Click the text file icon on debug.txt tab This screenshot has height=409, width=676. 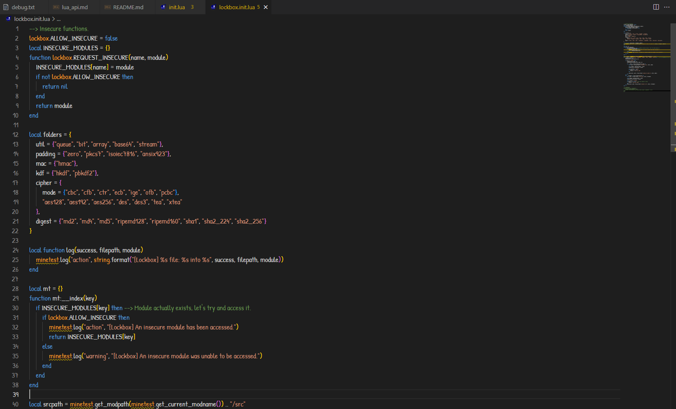point(6,7)
